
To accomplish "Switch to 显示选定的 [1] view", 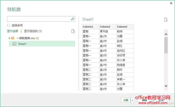I will click(x=33, y=31).
